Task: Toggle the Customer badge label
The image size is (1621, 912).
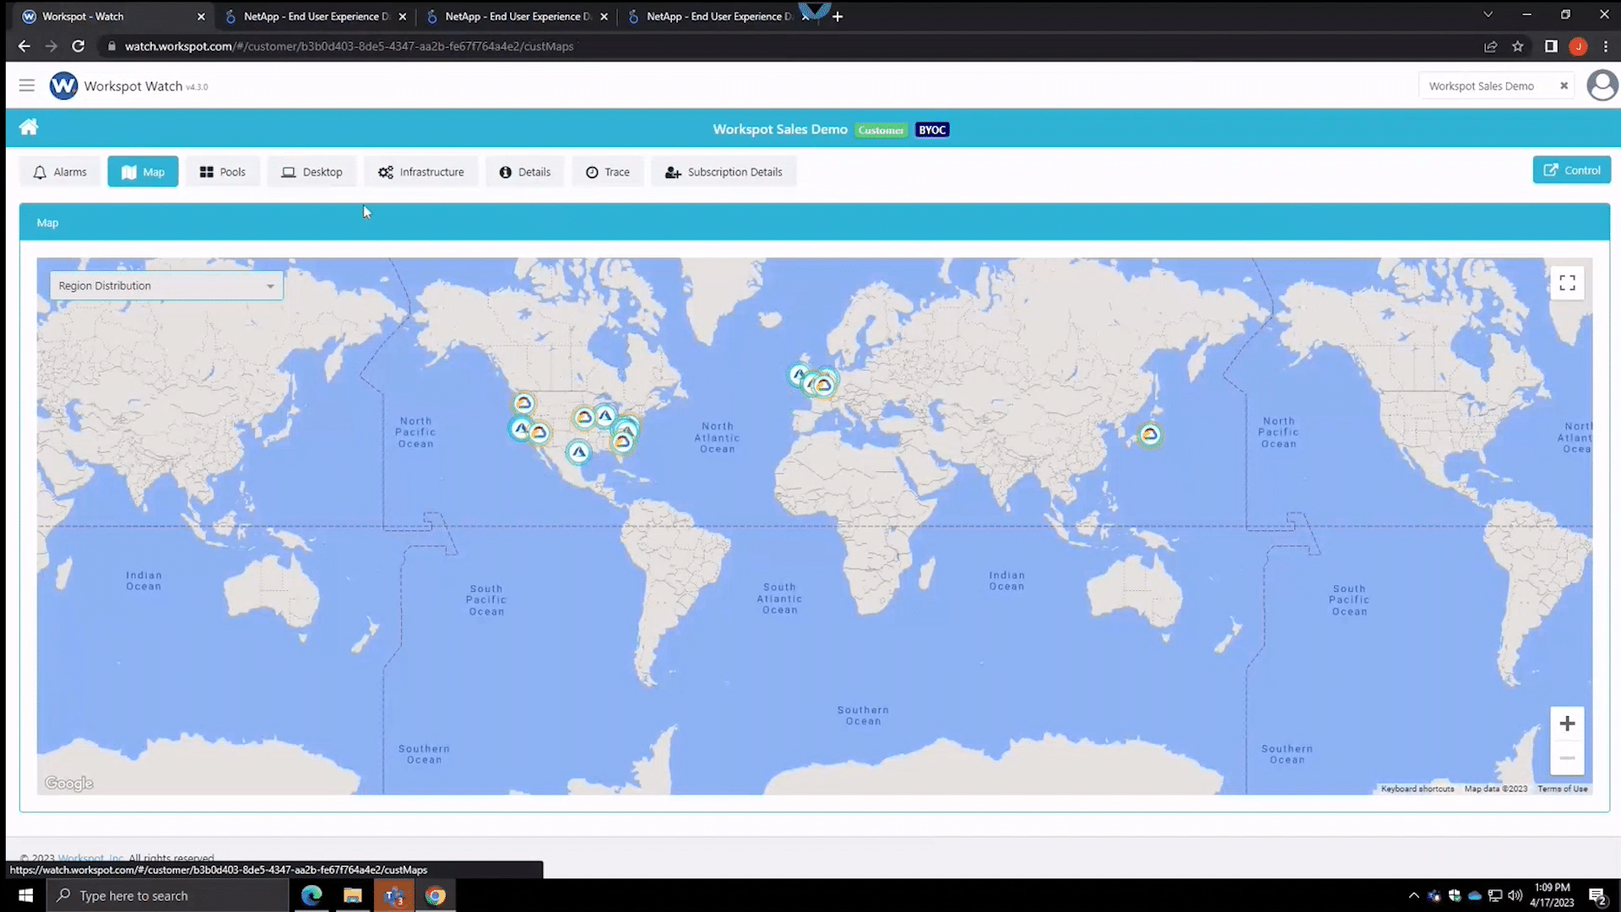Action: point(881,130)
